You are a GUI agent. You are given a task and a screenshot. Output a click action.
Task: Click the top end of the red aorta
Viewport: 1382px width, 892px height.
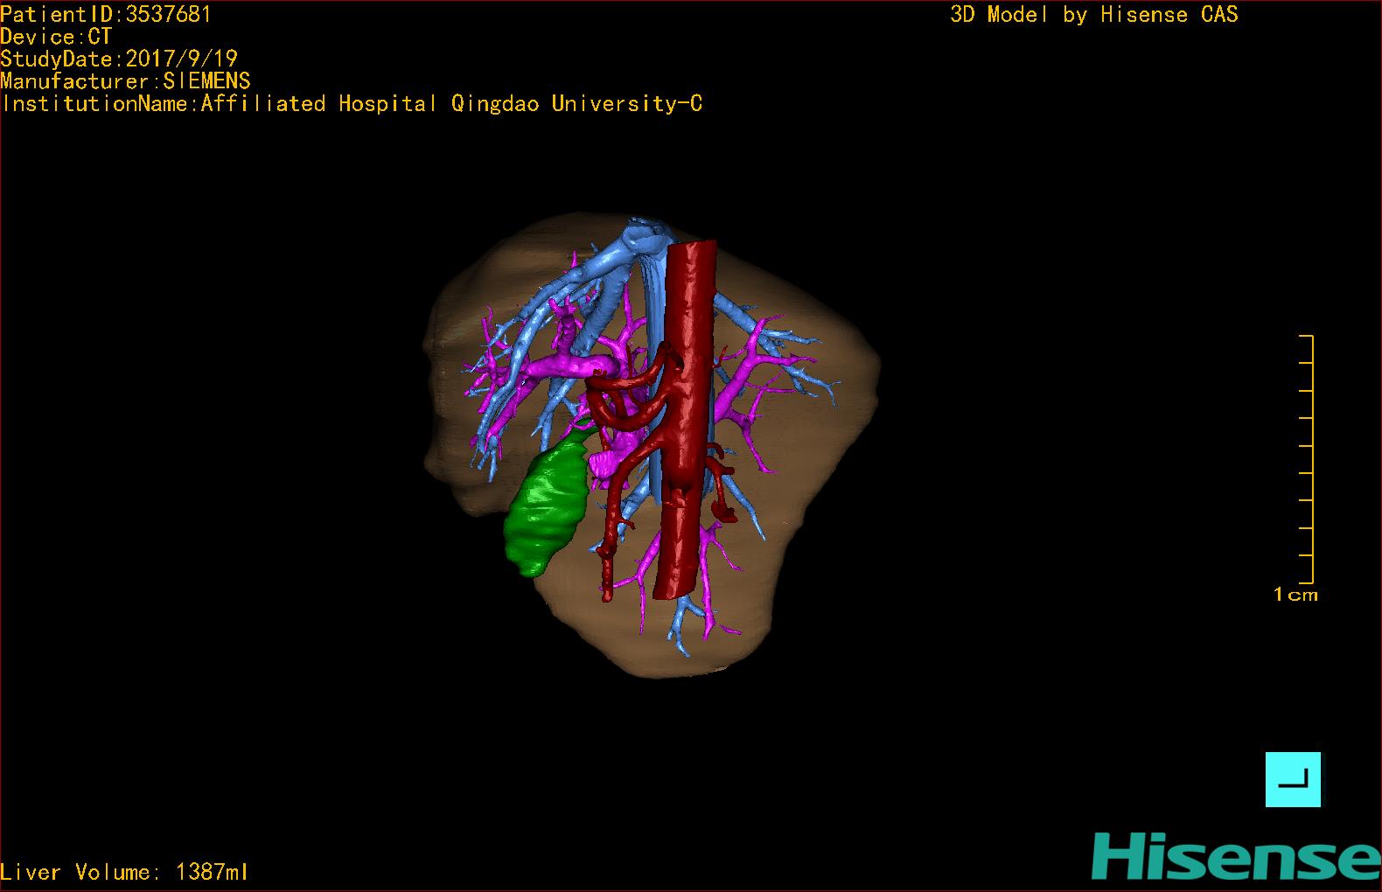click(693, 249)
